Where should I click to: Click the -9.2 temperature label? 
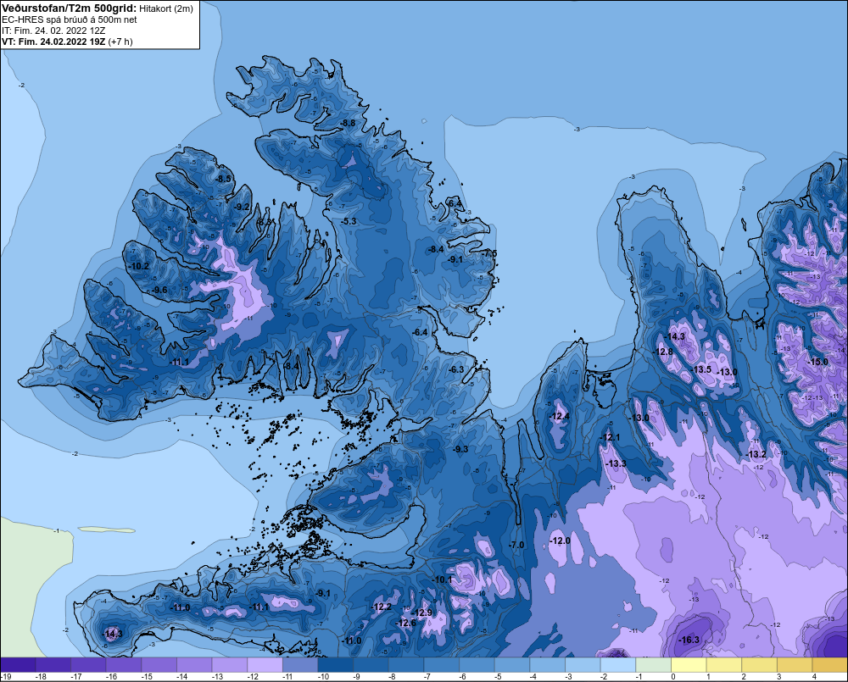pos(243,207)
